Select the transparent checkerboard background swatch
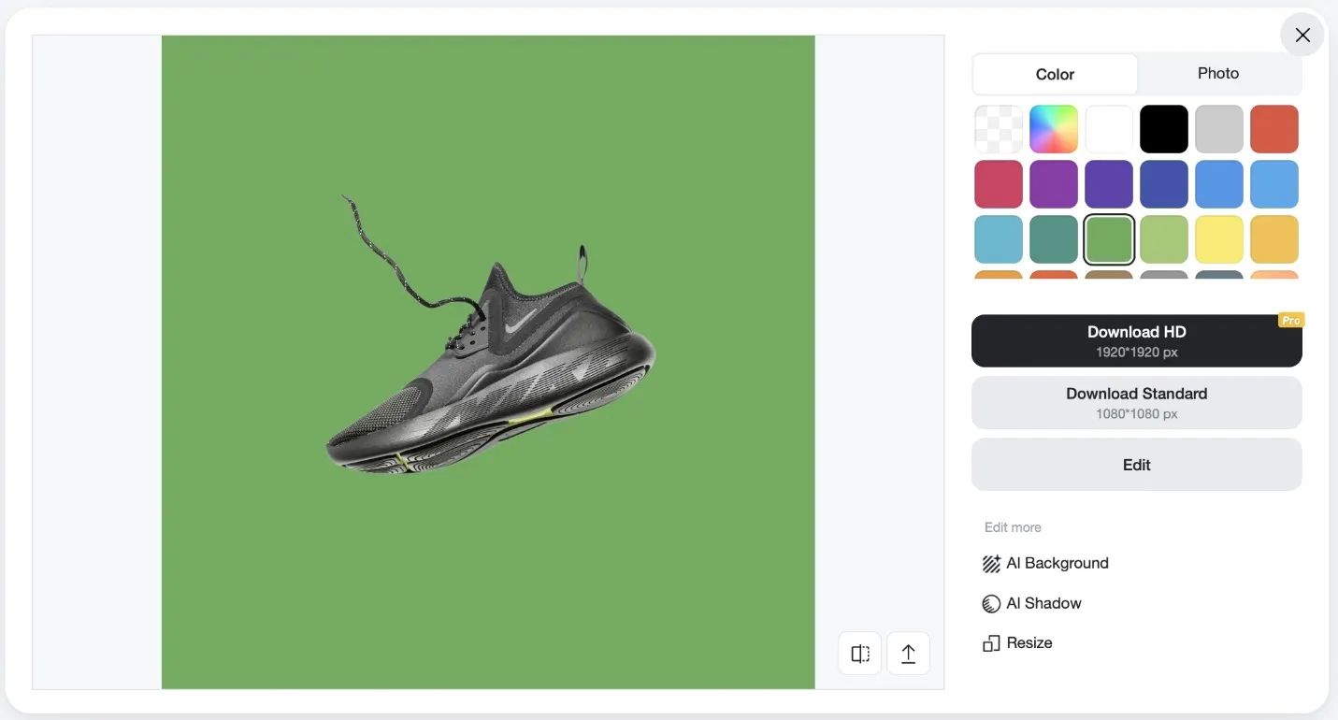Image resolution: width=1338 pixels, height=720 pixels. [x=999, y=129]
